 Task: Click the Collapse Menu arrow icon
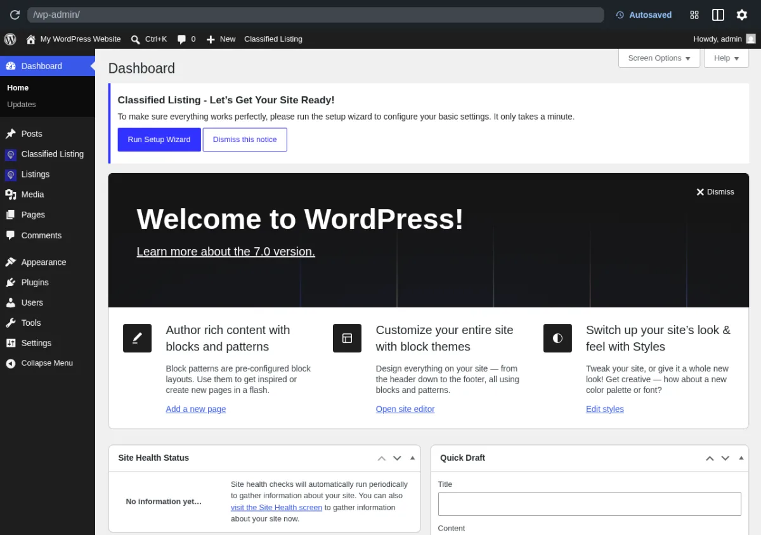[11, 363]
